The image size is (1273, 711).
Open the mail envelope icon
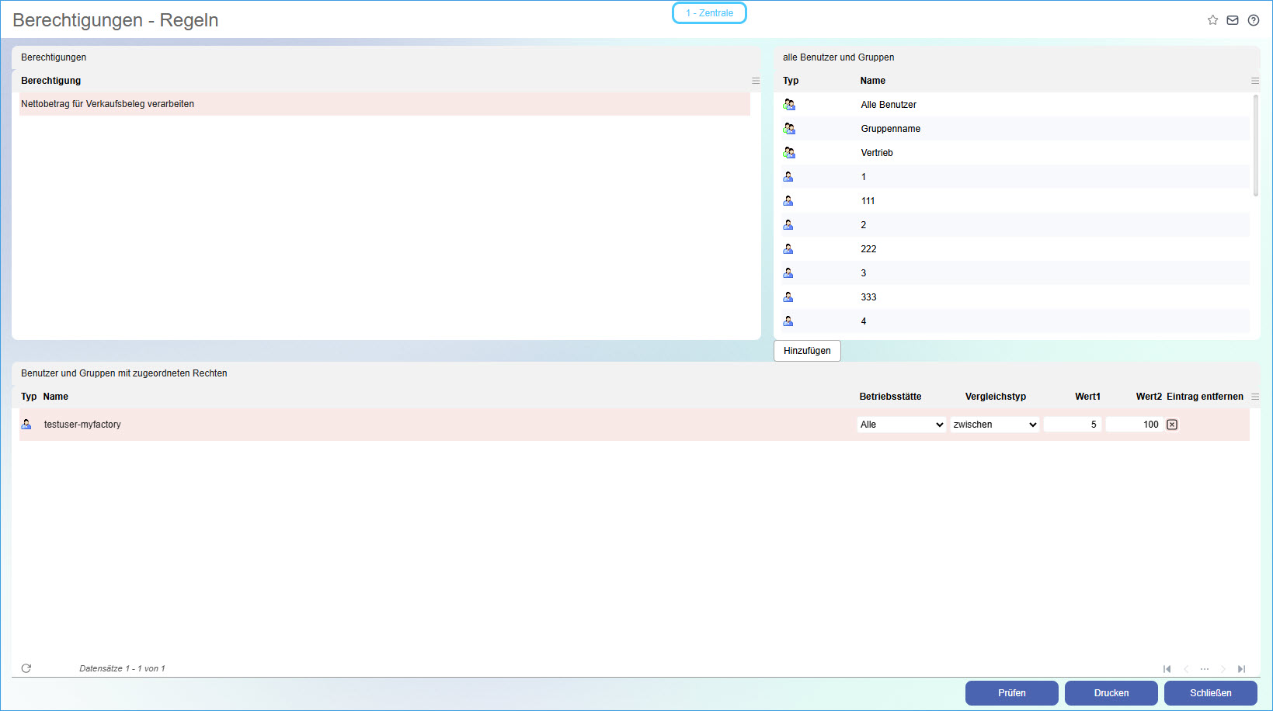point(1233,20)
